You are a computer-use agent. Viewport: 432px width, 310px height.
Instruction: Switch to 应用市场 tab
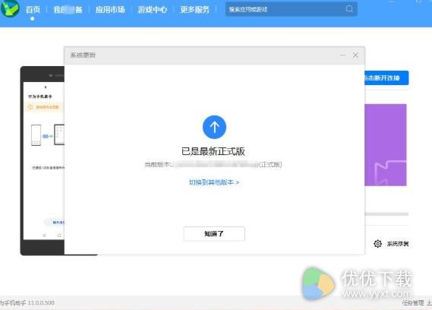tap(110, 10)
